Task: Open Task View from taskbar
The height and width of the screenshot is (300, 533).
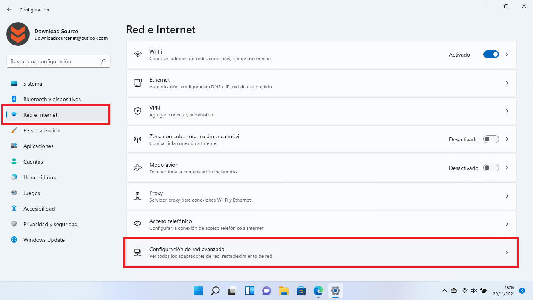Action: coord(233,291)
